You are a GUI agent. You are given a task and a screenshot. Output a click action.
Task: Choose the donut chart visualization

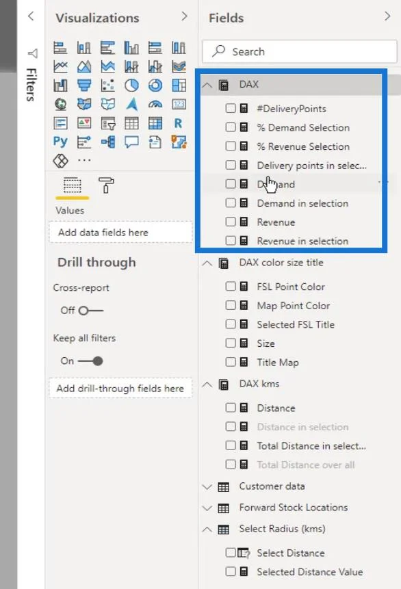pyautogui.click(x=155, y=86)
